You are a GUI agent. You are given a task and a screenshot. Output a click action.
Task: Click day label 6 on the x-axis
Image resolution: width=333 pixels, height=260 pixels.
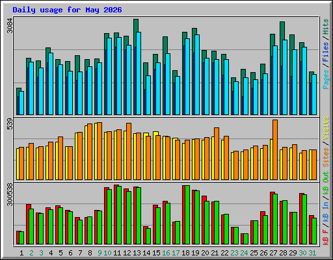[x=70, y=253]
